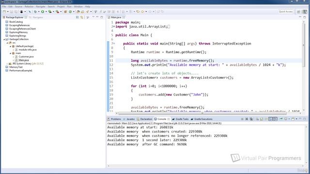Switch to the Navigator tab
This screenshot has height=174, width=310.
coord(36,17)
